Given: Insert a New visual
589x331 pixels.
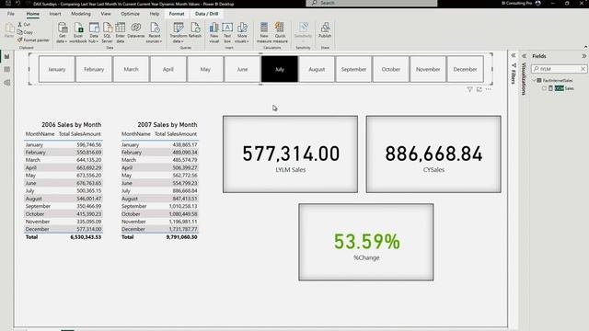Looking at the screenshot, I should (x=214, y=32).
